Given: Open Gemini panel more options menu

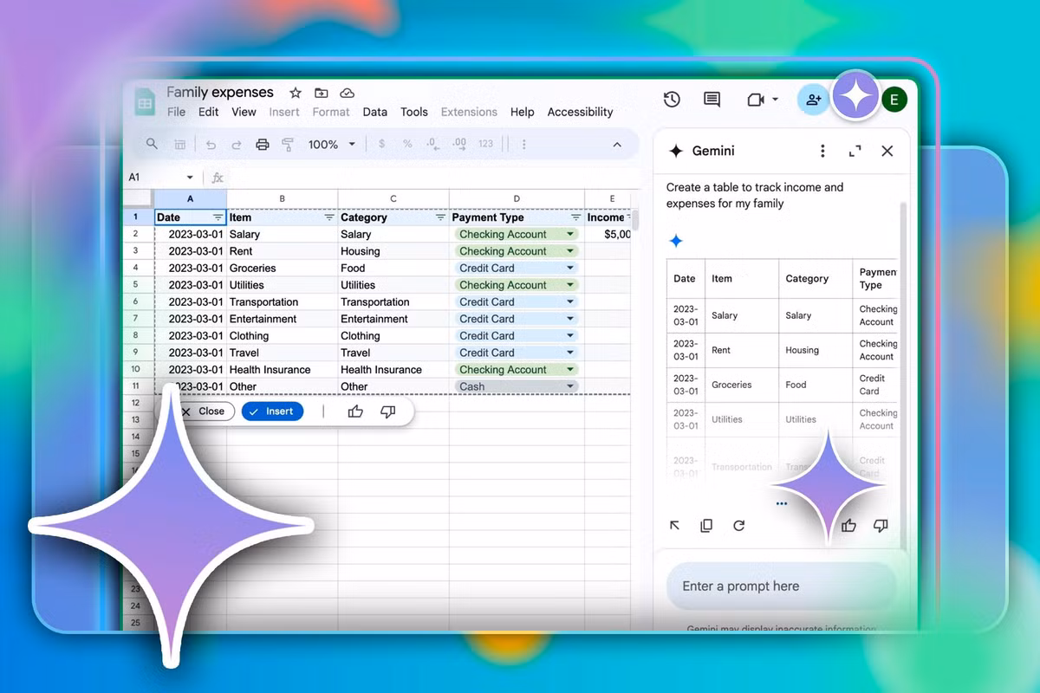Looking at the screenshot, I should (822, 151).
